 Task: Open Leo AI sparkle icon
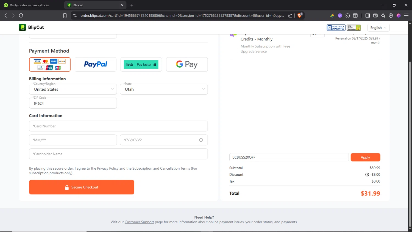[383, 16]
